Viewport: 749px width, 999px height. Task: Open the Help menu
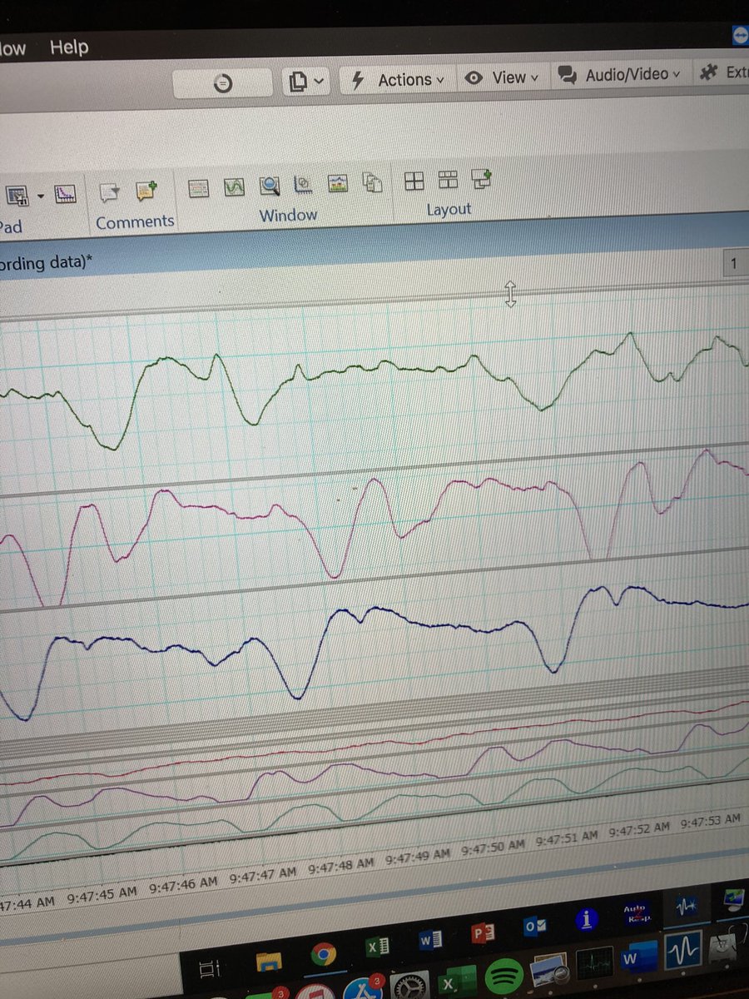(x=68, y=47)
